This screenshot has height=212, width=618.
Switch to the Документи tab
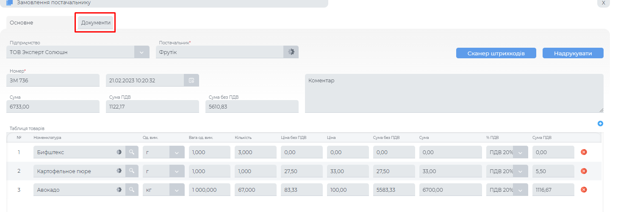[96, 22]
